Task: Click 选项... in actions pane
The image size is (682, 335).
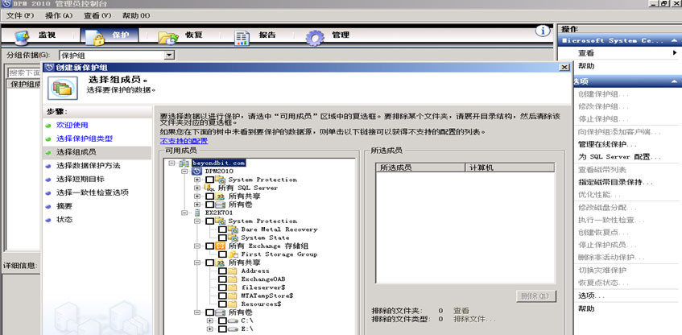Action: tap(591, 296)
